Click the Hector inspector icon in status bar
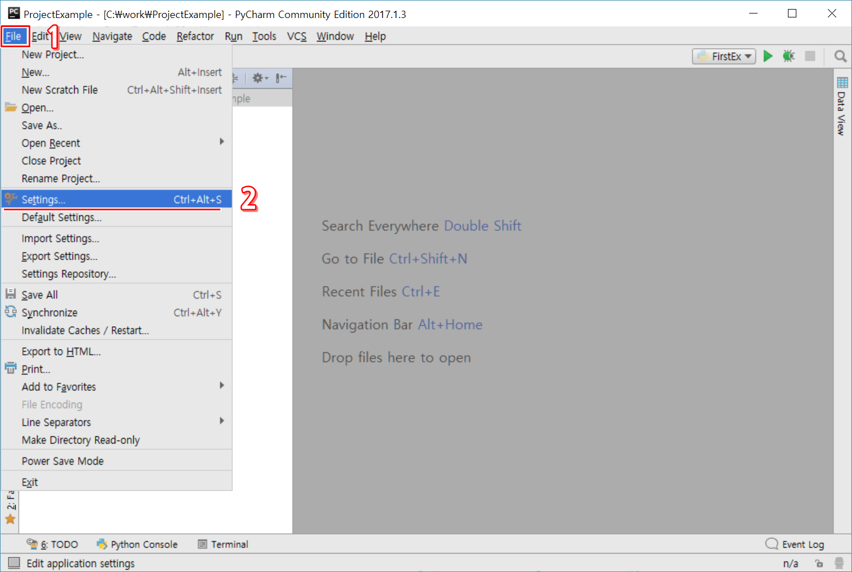852x572 pixels. [x=839, y=563]
